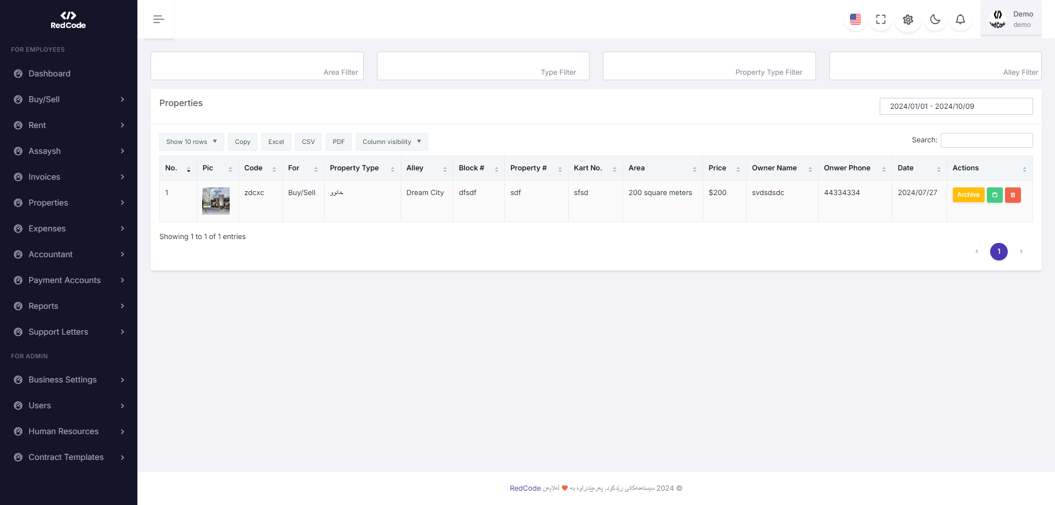
Task: Click the red delete button in Actions
Action: (x=1013, y=195)
